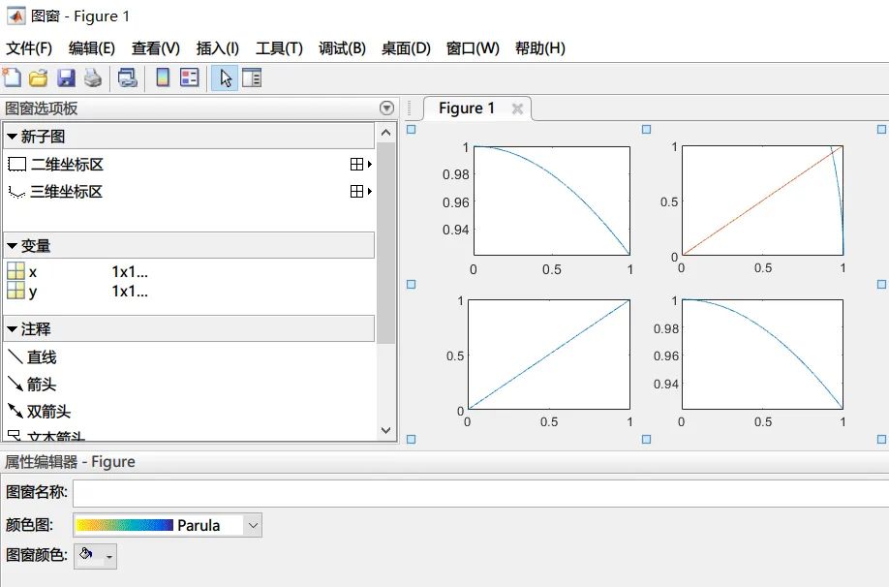The height and width of the screenshot is (587, 889).
Task: Click the 三维坐标区 3D axes icon
Action: (17, 192)
